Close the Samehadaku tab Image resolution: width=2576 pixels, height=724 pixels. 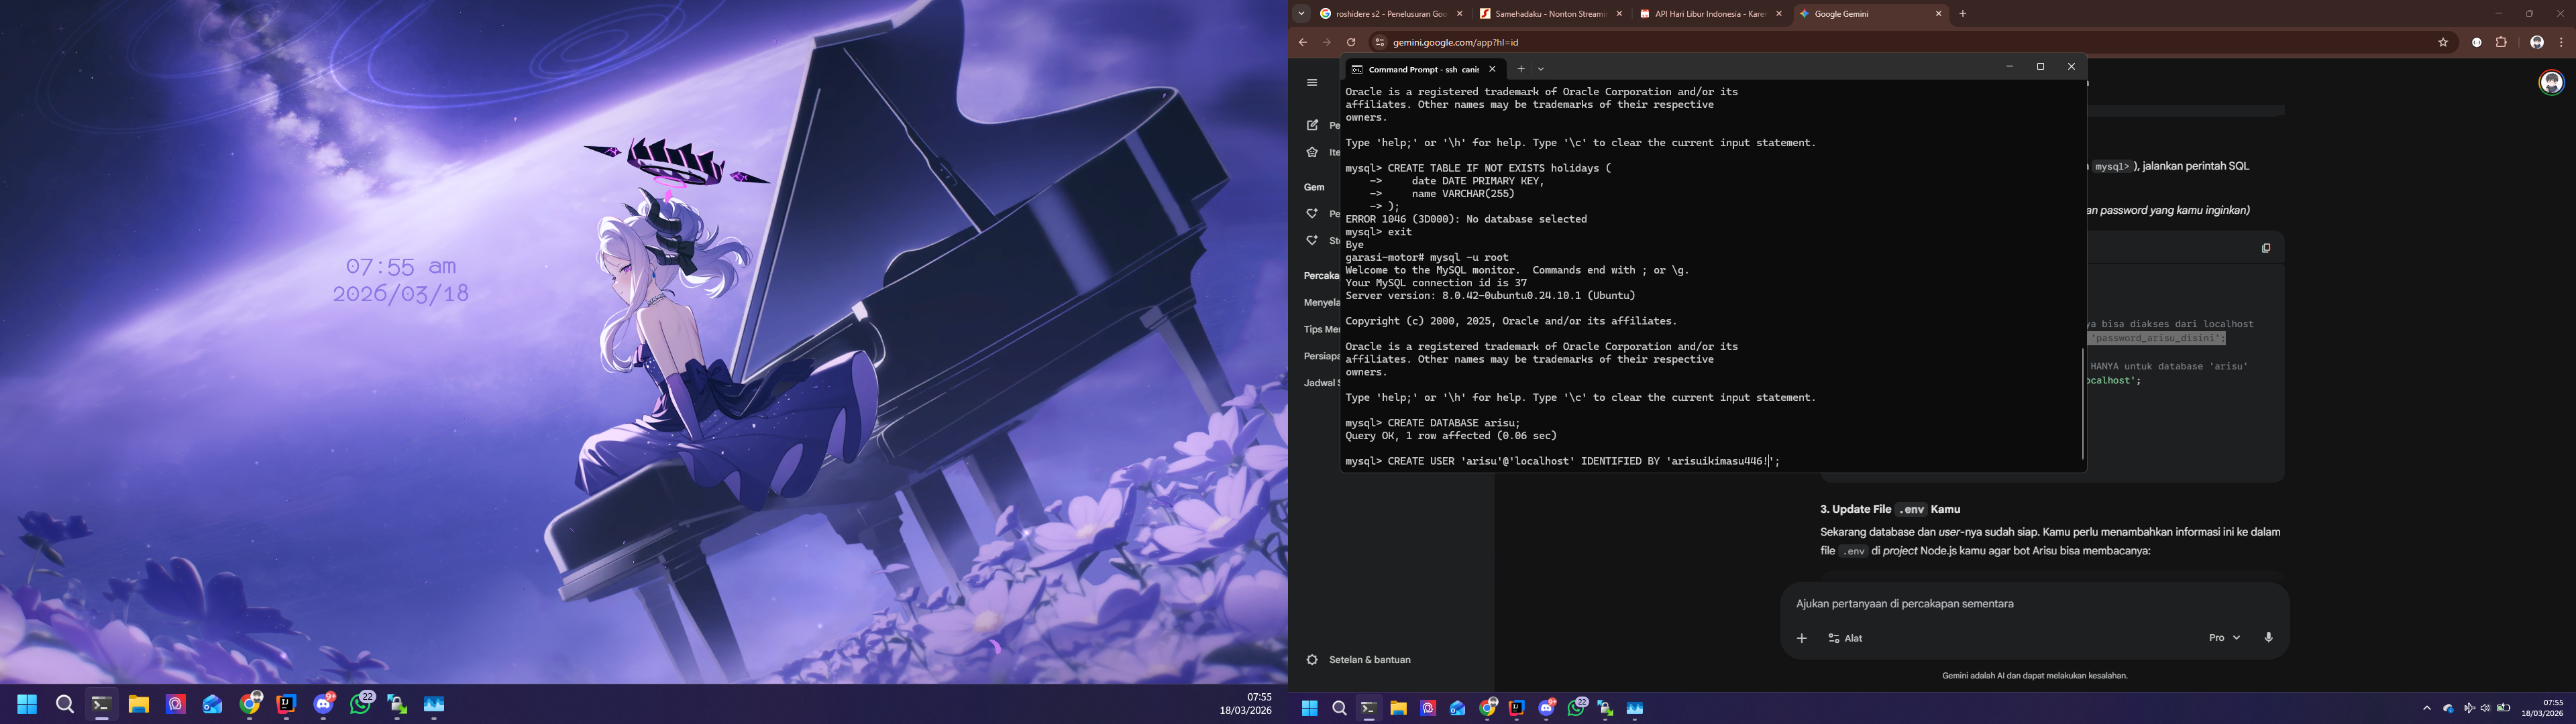point(1619,14)
